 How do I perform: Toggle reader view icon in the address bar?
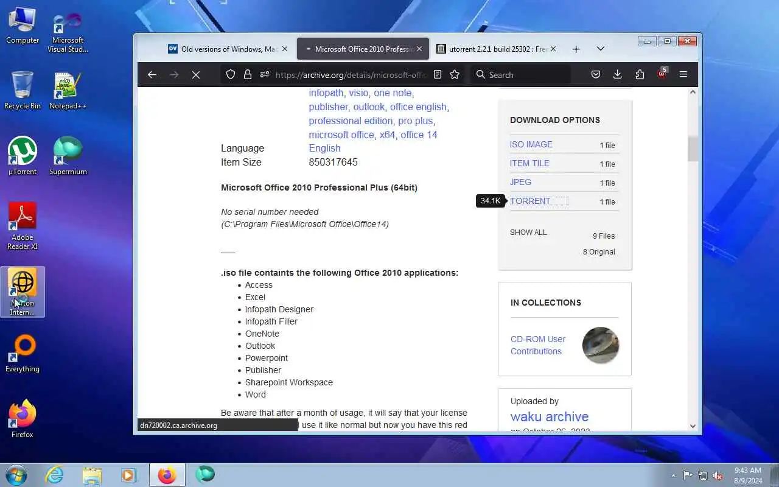point(437,74)
